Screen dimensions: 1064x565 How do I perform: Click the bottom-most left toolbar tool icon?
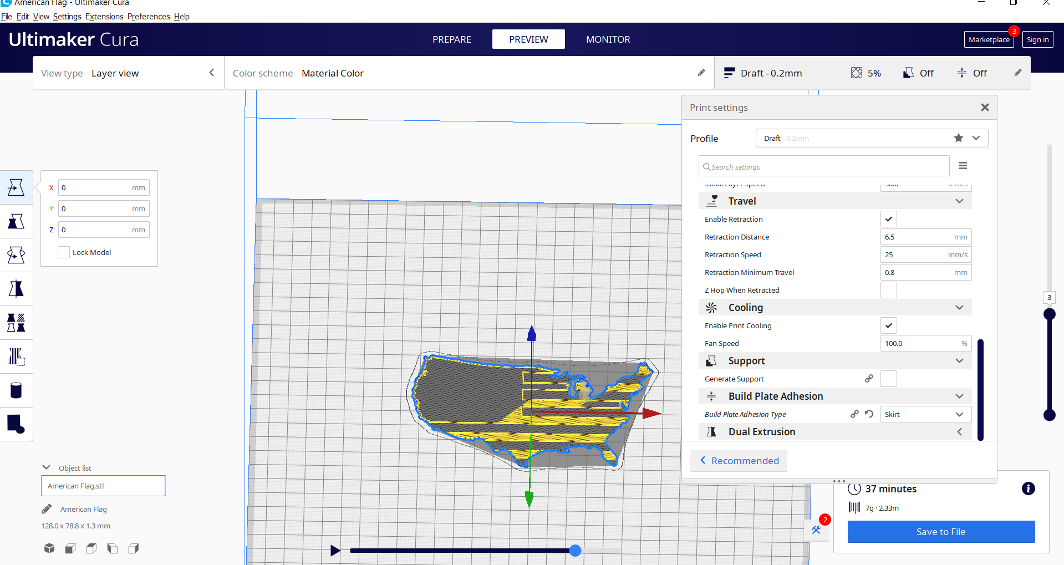pyautogui.click(x=16, y=424)
